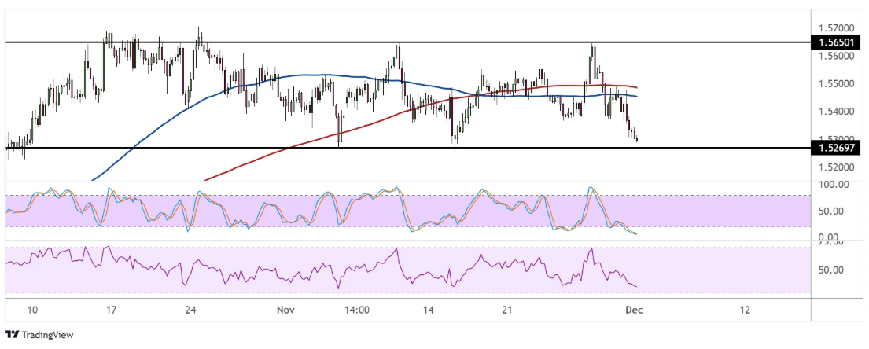
Task: Click the 14:00 time axis label
Action: click(x=357, y=310)
